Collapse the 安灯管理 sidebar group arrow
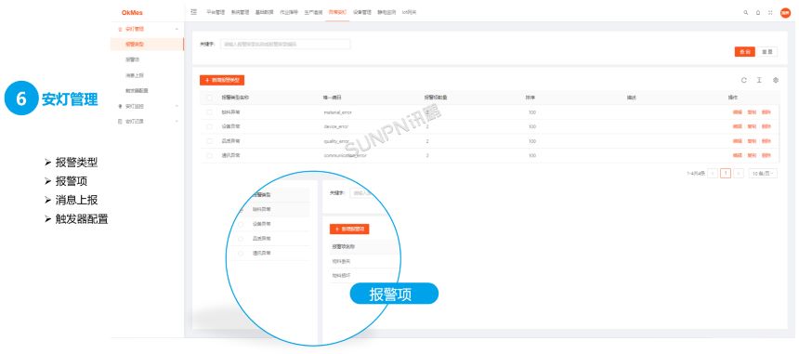Viewport: 799px width, 354px height. pyautogui.click(x=177, y=30)
